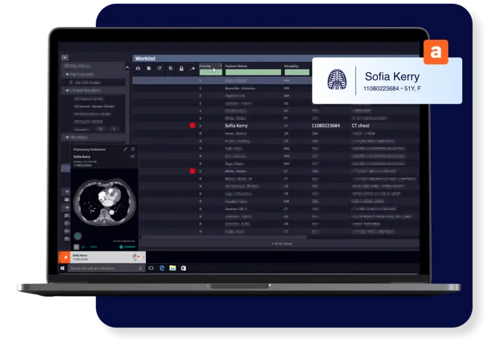The height and width of the screenshot is (346, 491).
Task: Click the small badge icon beside Sofia Kerry in widget
Action: pyautogui.click(x=133, y=157)
